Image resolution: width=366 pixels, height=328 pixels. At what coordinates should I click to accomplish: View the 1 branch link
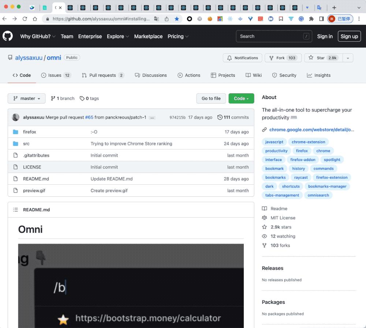(63, 98)
